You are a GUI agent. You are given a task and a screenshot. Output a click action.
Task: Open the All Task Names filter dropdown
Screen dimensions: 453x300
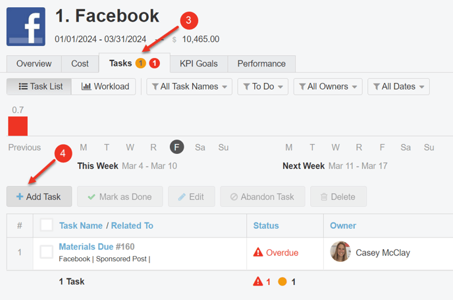189,87
